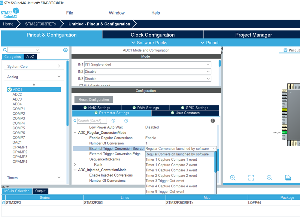Viewport: 300px width, 218px height.
Task: Select OPAMP1 in the Analog list
Action: (x=20, y=147)
